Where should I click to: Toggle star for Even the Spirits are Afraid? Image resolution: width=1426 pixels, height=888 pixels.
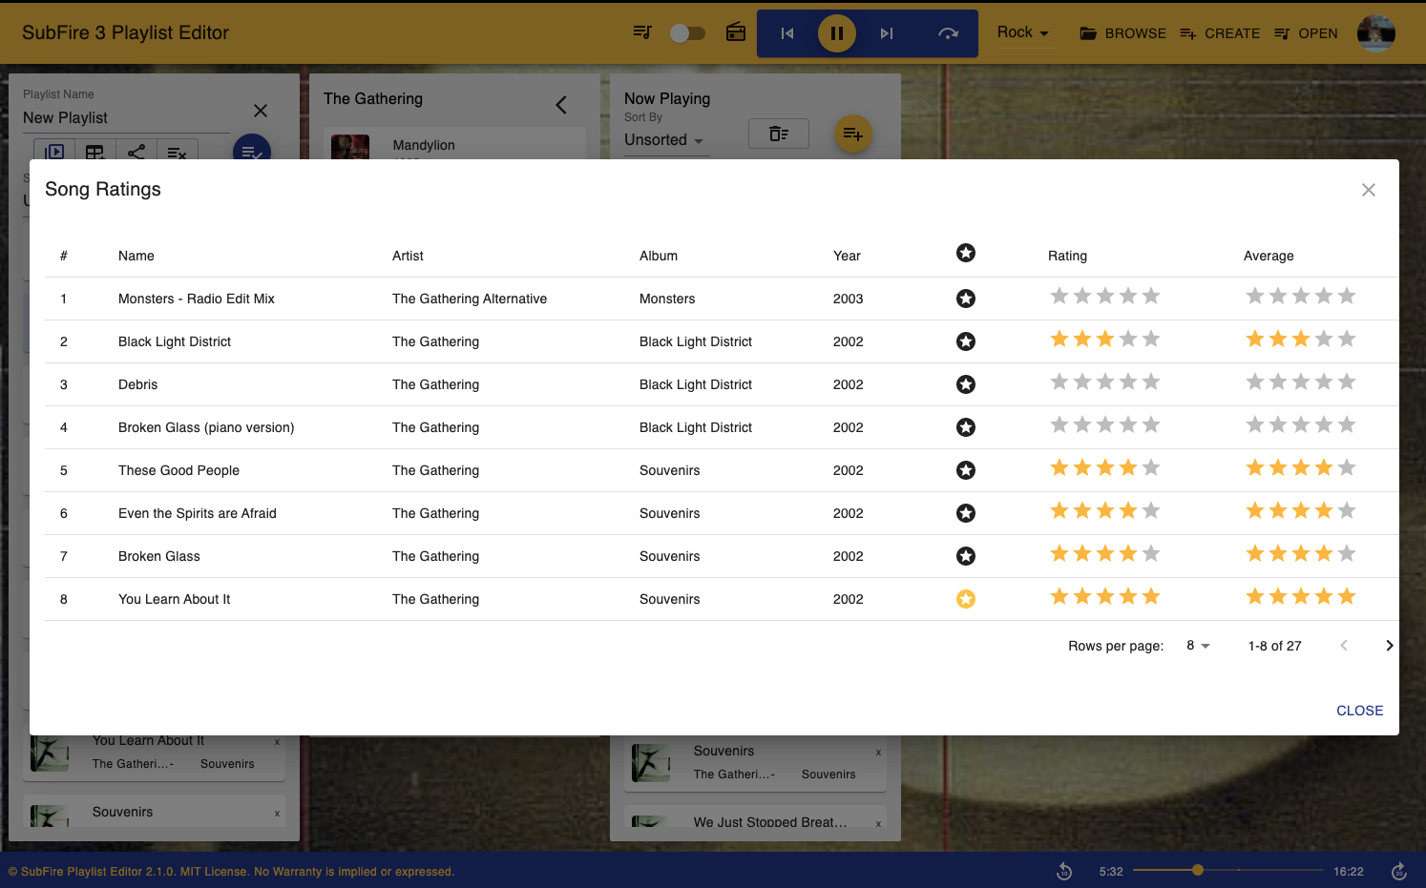(x=966, y=513)
